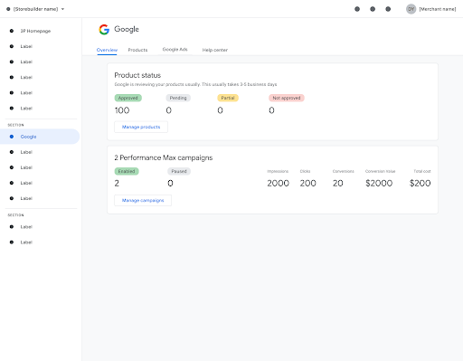This screenshot has height=361, width=463.
Task: Click the middle header dot icon
Action: click(x=373, y=9)
